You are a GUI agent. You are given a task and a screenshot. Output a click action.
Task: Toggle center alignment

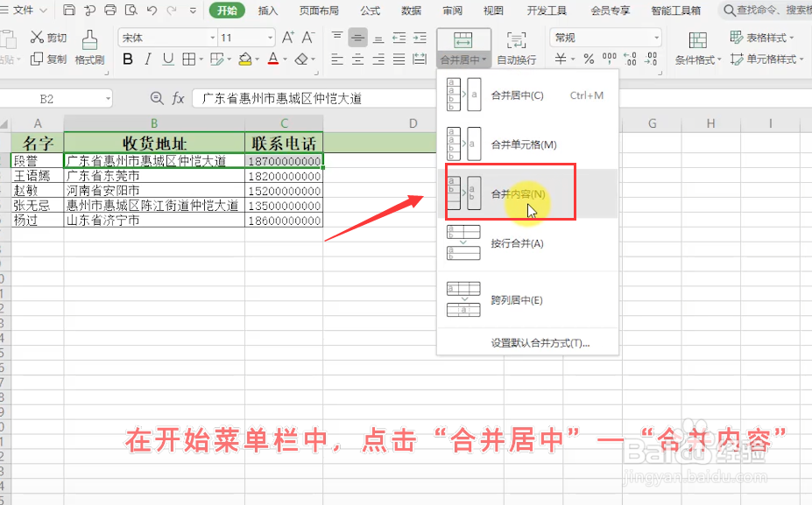(357, 60)
